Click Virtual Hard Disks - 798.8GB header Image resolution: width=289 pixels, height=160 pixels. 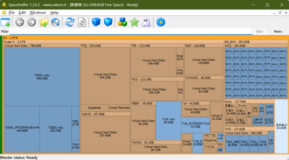(x=42, y=46)
